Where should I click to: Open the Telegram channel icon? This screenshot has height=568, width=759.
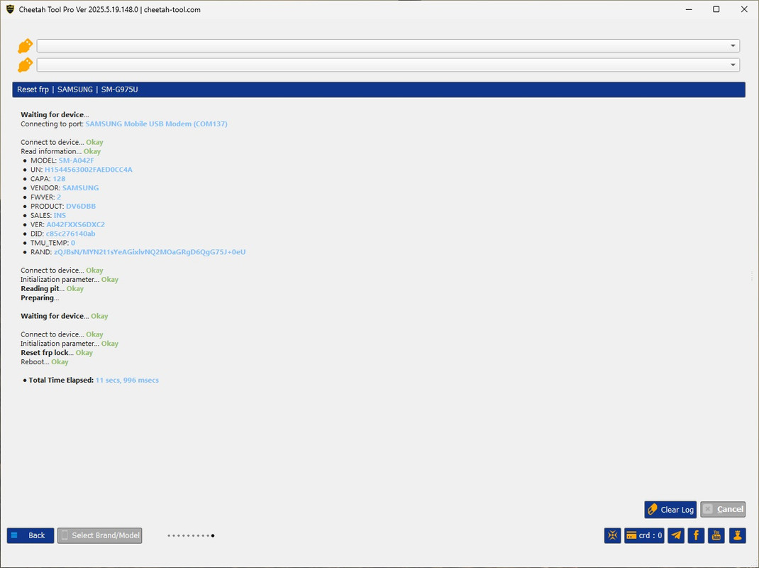676,535
